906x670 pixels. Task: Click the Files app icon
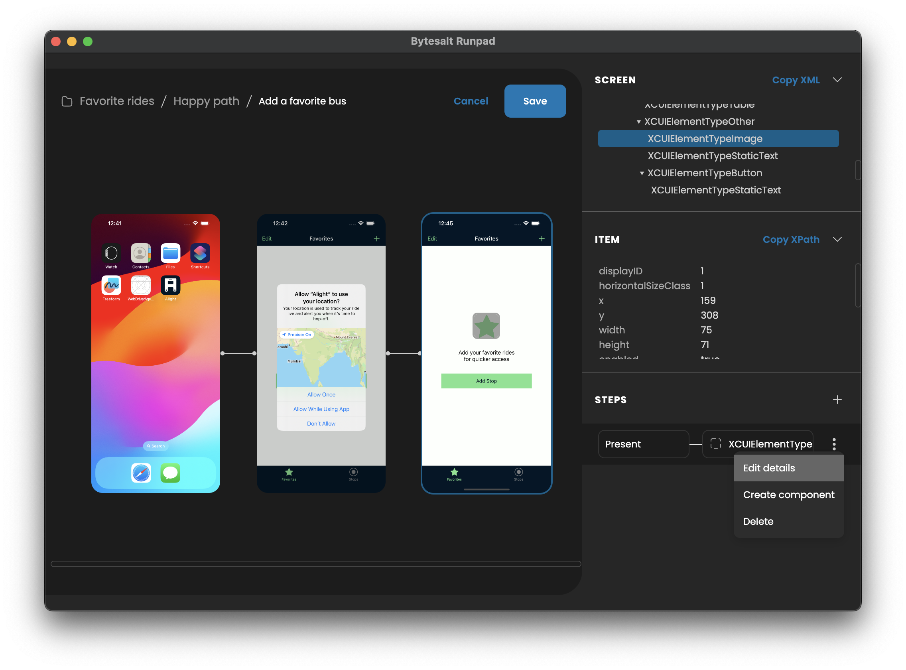[x=170, y=253]
